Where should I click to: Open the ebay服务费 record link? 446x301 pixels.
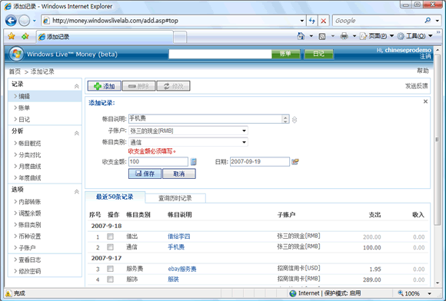[182, 269]
